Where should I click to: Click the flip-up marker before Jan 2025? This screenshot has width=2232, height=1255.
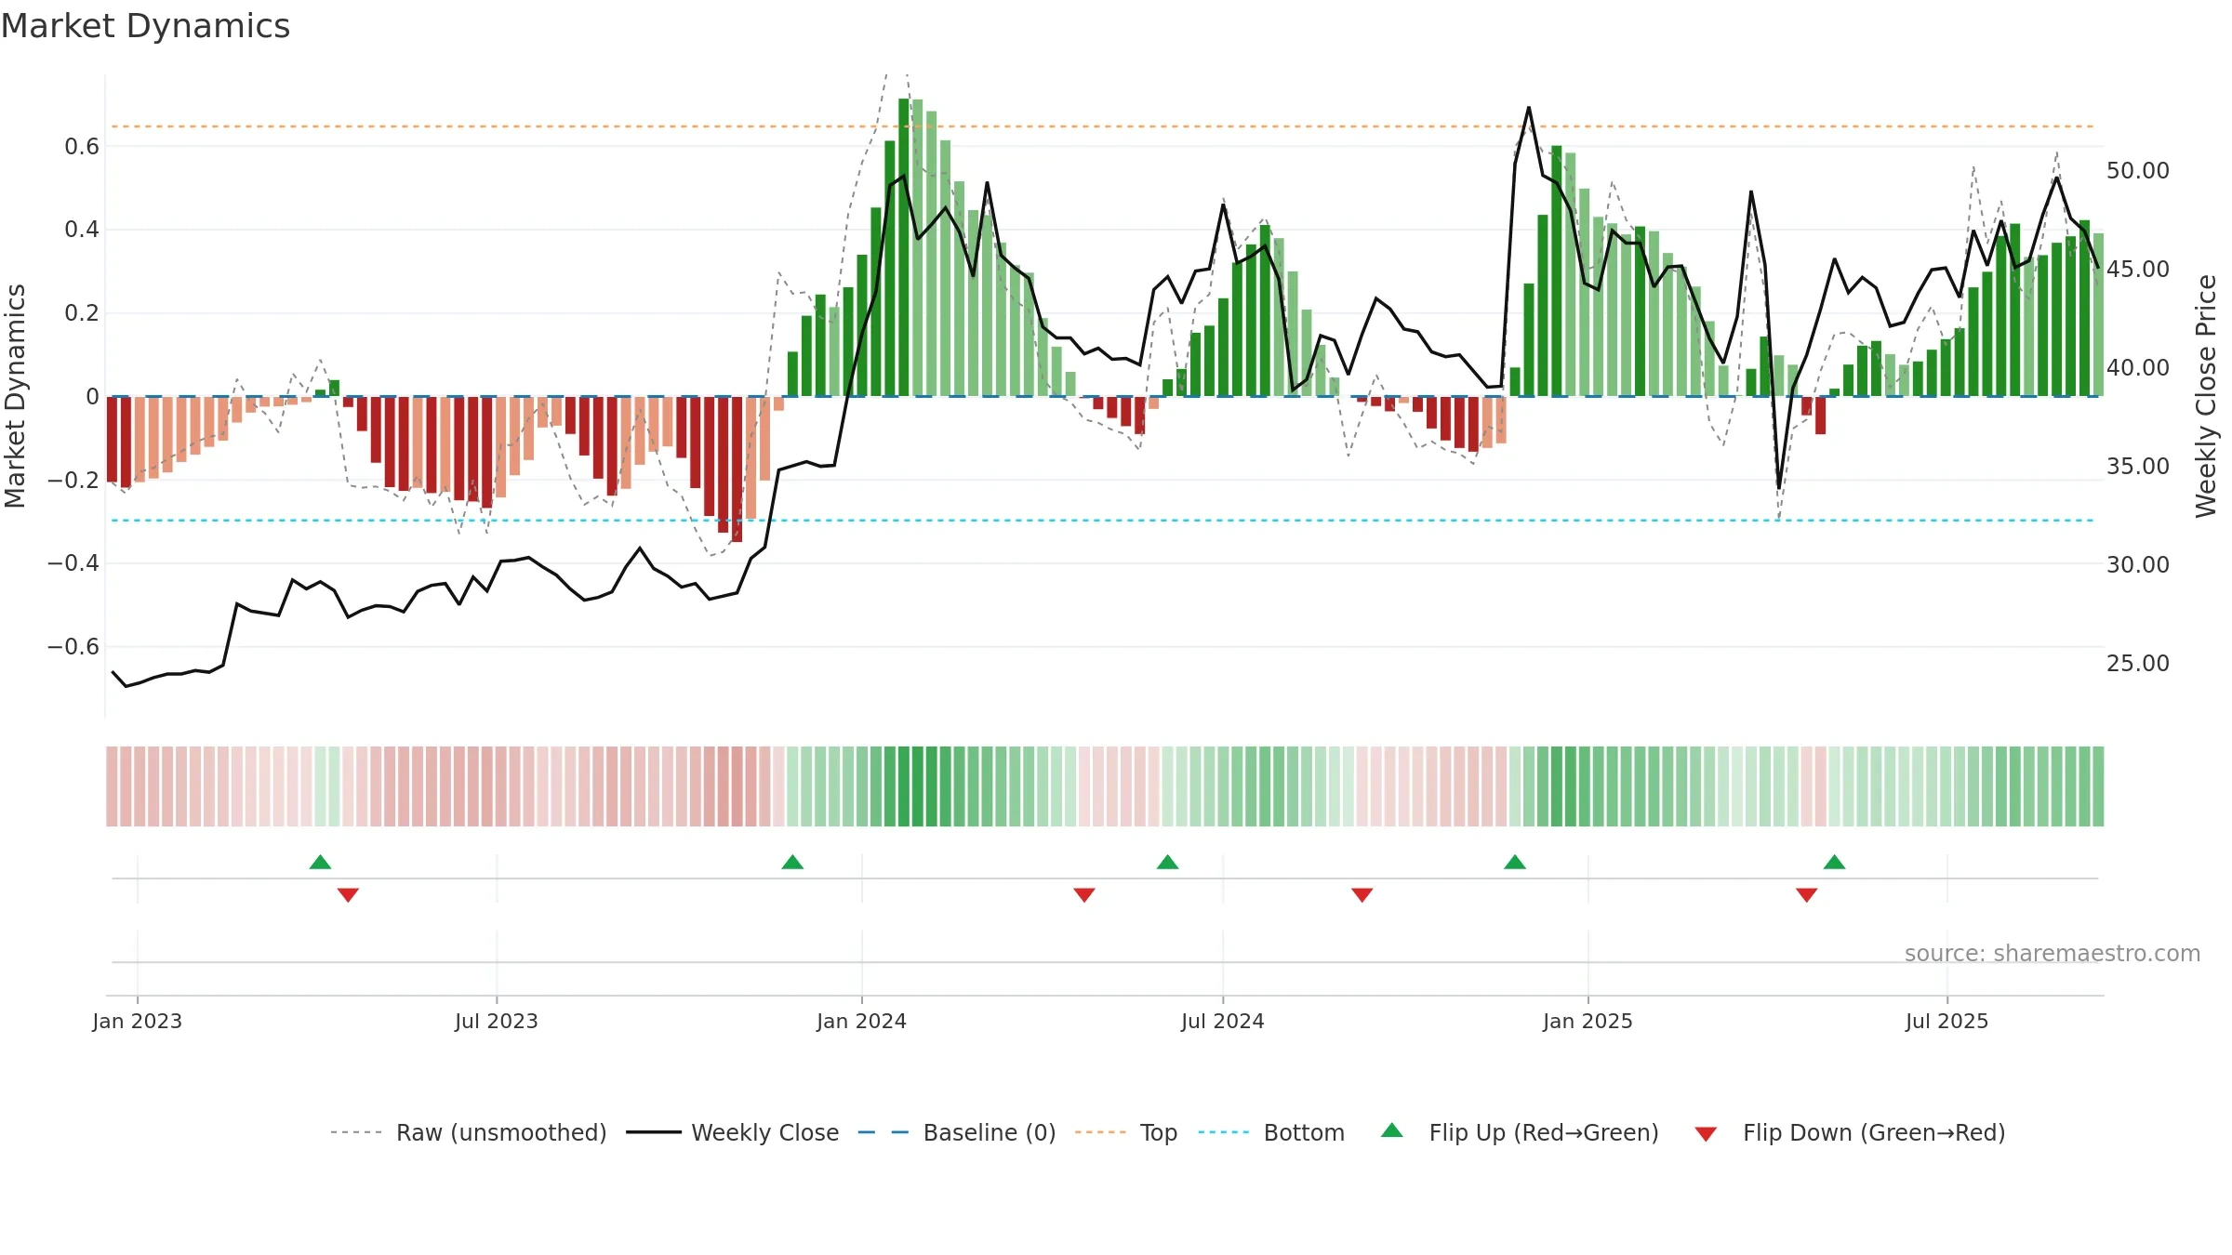(x=1515, y=862)
